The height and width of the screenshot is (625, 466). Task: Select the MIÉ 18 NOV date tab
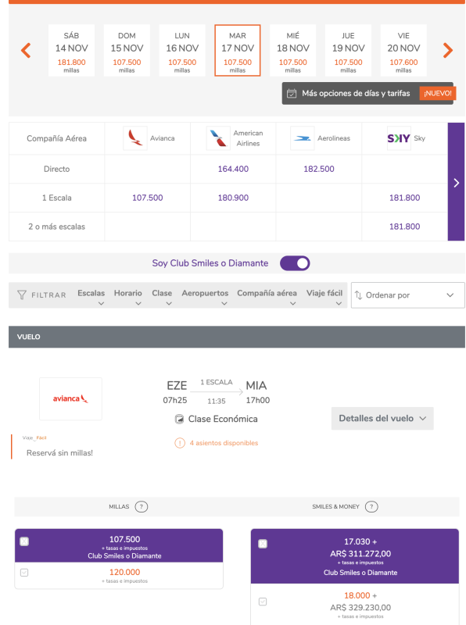293,50
